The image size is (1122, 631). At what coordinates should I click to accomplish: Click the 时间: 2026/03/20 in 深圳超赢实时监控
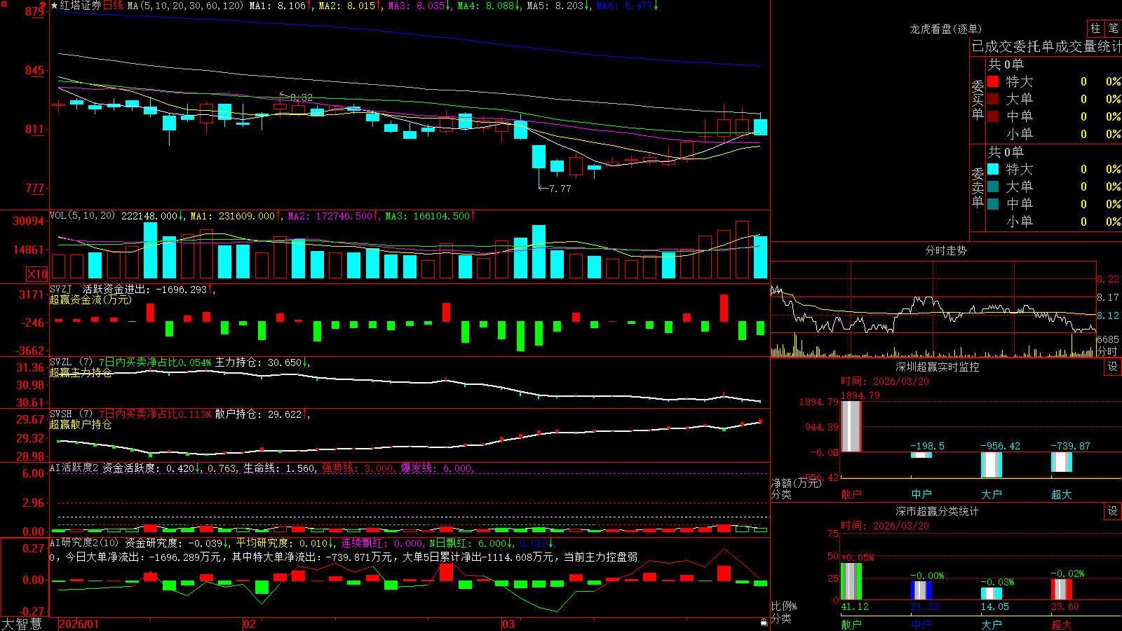[885, 381]
